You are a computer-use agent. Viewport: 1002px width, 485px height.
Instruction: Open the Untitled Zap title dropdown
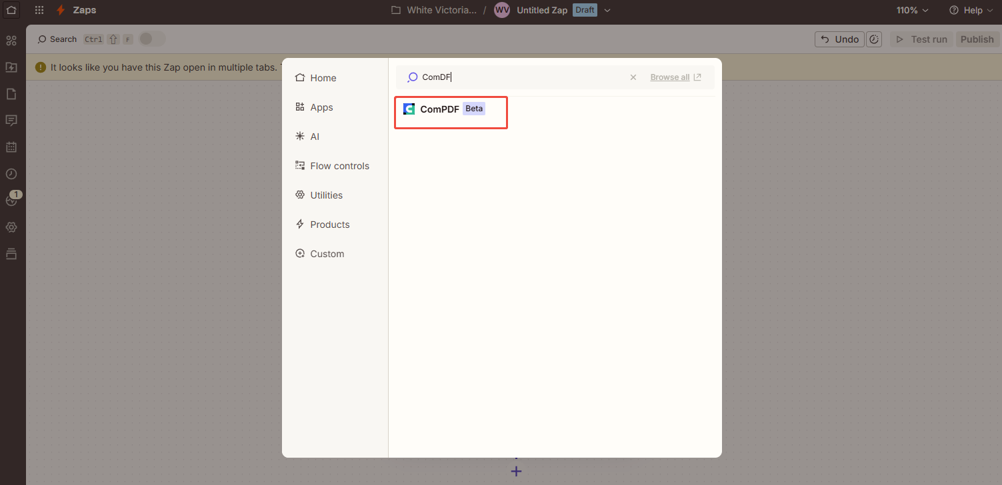[607, 10]
